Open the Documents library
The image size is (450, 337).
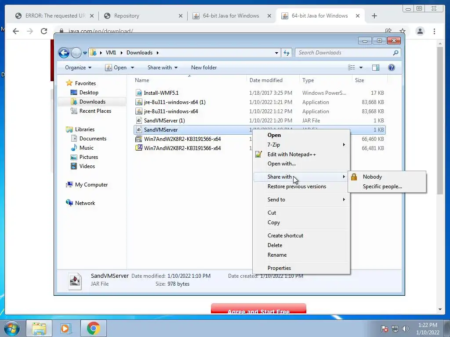tap(93, 138)
